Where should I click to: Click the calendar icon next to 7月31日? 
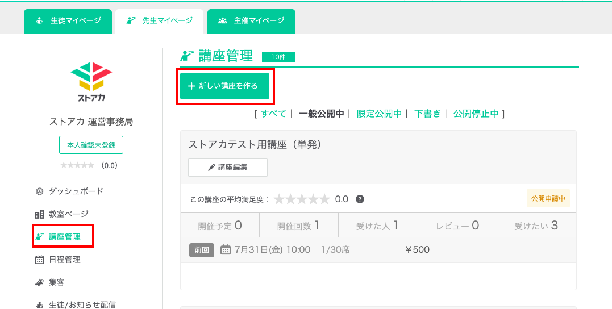[x=226, y=250]
